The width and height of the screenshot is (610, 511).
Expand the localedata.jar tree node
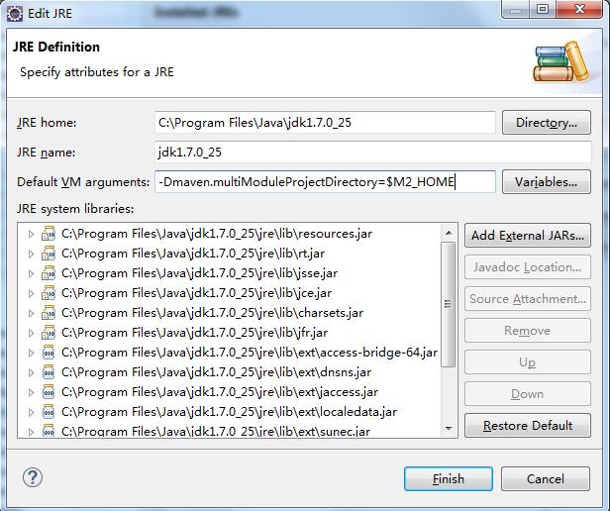point(31,413)
